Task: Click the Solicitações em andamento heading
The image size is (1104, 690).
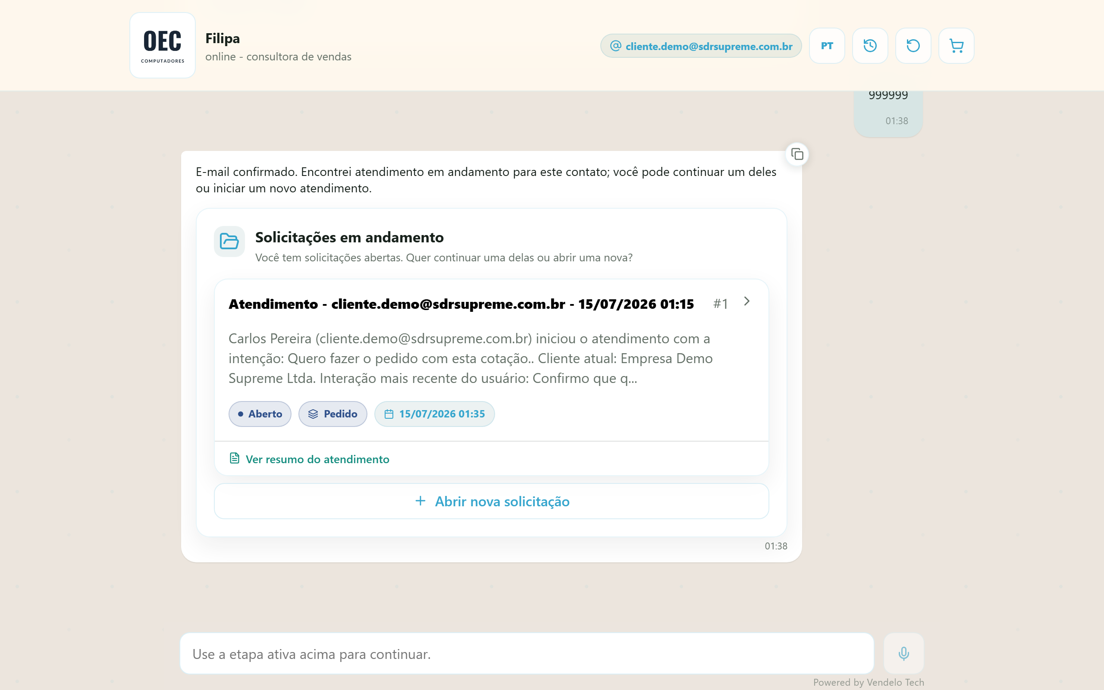Action: tap(349, 237)
